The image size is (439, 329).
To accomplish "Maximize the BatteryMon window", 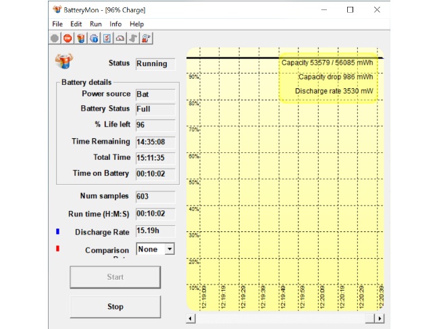I will pyautogui.click(x=350, y=10).
